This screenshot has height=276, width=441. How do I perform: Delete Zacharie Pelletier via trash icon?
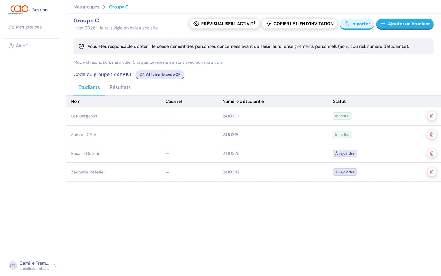432,172
